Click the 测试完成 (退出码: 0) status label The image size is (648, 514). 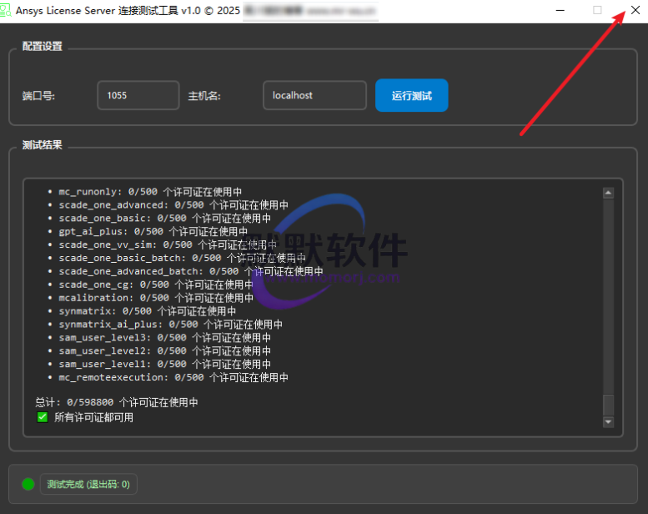pyautogui.click(x=88, y=484)
